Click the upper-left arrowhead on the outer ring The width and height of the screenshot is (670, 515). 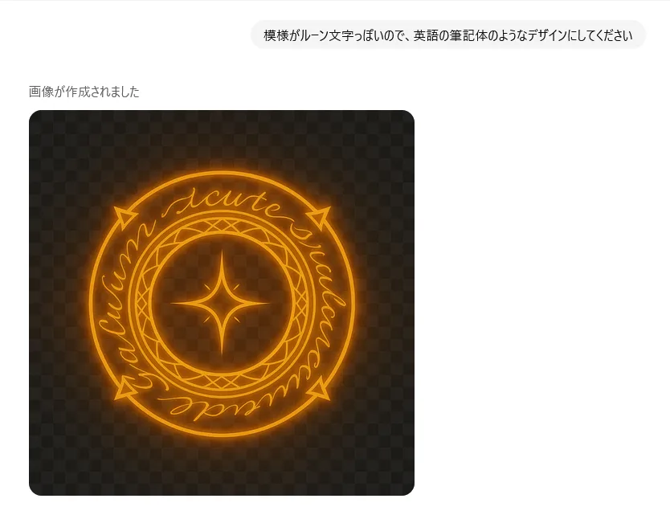tap(124, 218)
